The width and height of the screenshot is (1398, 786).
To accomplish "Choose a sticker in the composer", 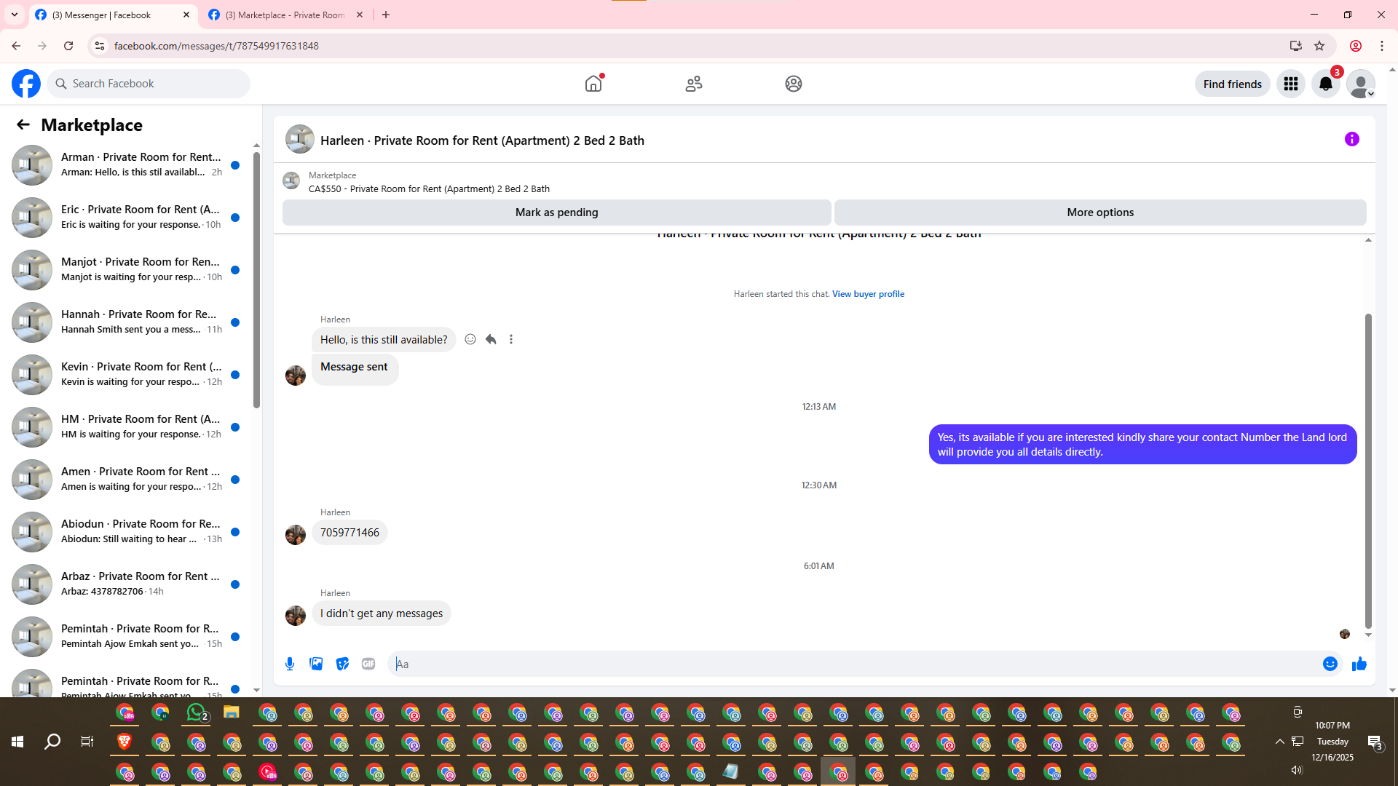I will click(342, 664).
